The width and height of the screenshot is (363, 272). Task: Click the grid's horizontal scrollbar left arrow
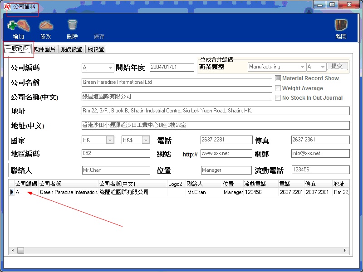pos(13,251)
